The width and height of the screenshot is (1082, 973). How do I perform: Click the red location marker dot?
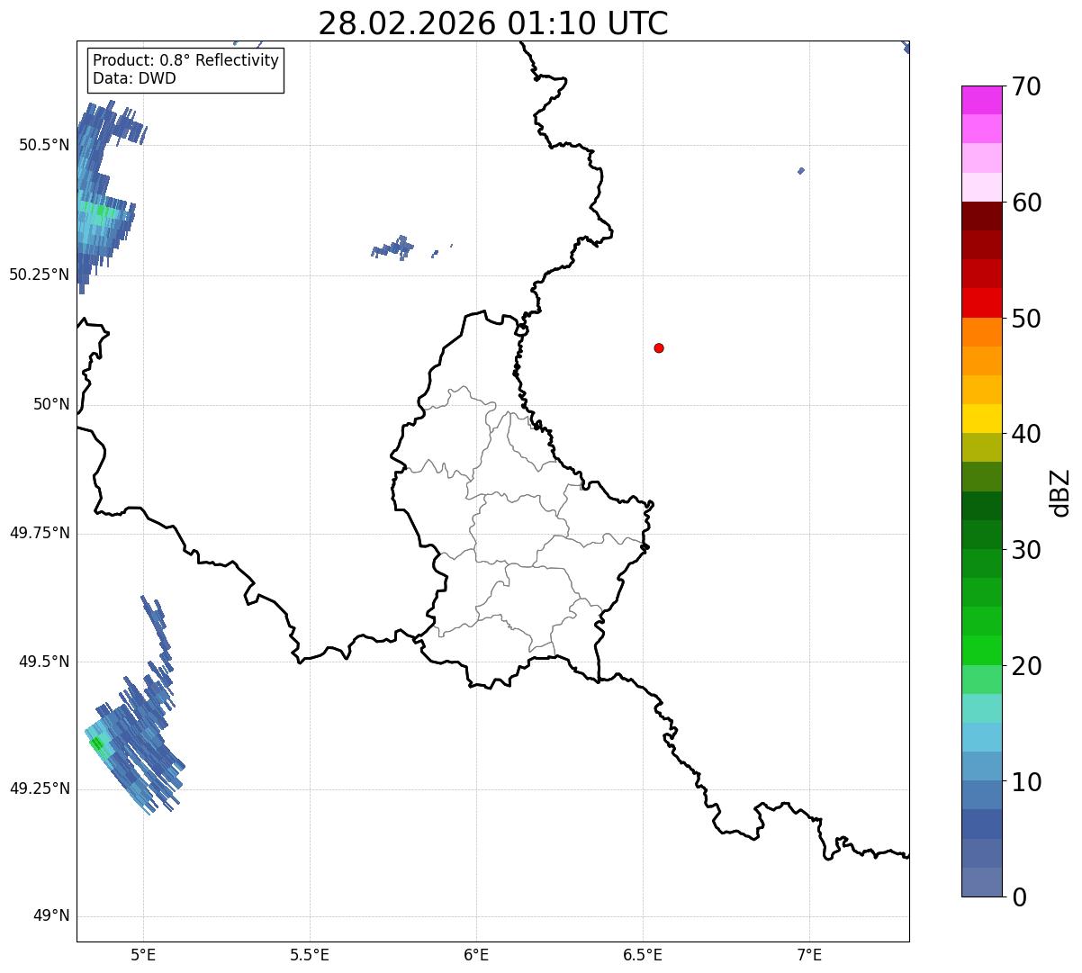[659, 347]
